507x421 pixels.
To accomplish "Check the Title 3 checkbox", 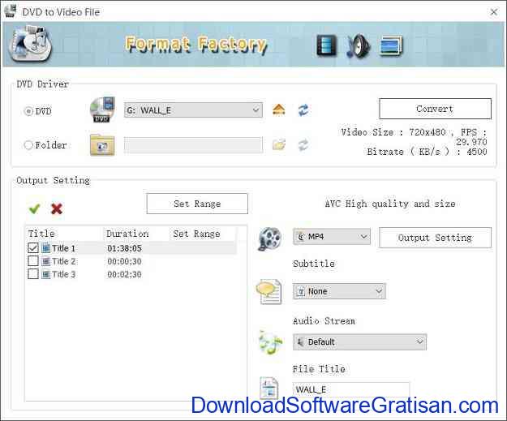I will point(33,274).
